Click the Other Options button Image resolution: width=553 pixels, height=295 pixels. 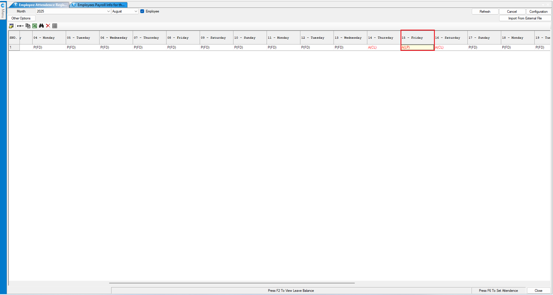click(21, 18)
